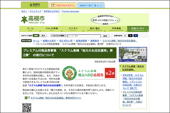This screenshot has height=113, width=170.
Task: Switch background color to blue (青)
Action: (x=136, y=36)
